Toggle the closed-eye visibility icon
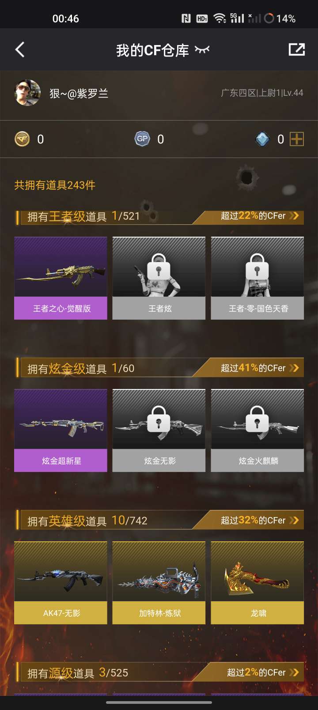 [202, 50]
